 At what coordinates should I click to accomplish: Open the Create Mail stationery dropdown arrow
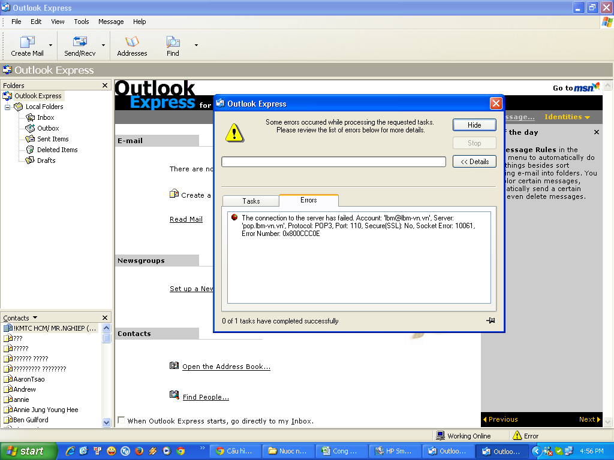51,46
